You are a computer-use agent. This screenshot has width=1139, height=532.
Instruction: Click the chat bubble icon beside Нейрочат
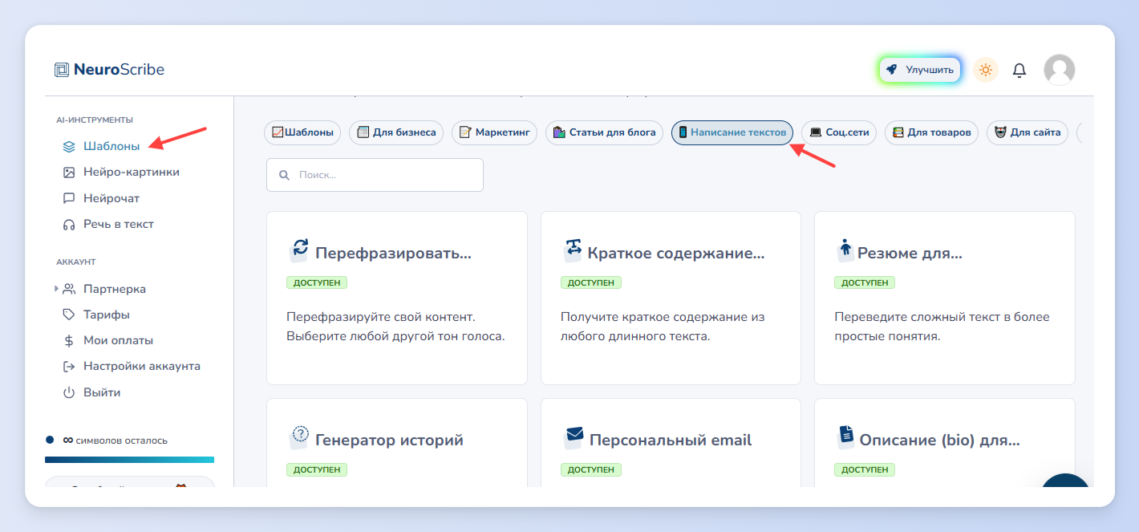pos(69,198)
